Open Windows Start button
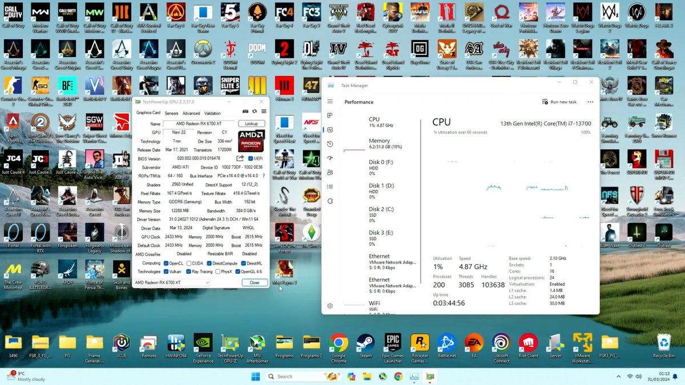The width and height of the screenshot is (685, 385). coord(255,376)
